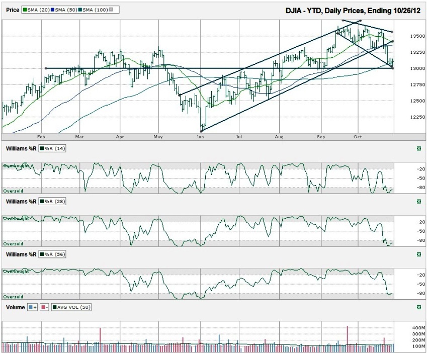Click the Williams %R heading beside %R (56)
The height and width of the screenshot is (353, 427).
tap(21, 254)
